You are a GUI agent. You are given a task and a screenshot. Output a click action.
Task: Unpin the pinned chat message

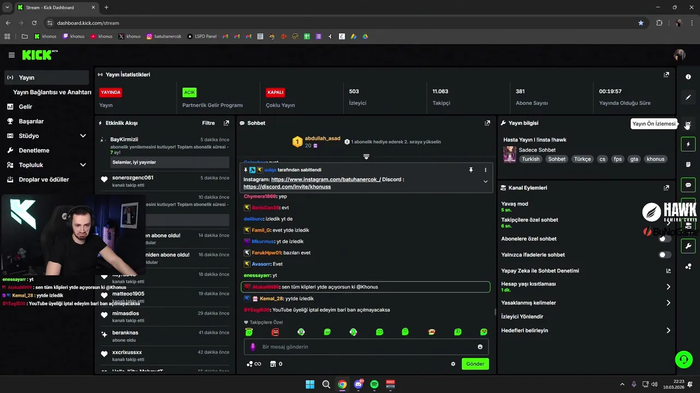pos(470,170)
